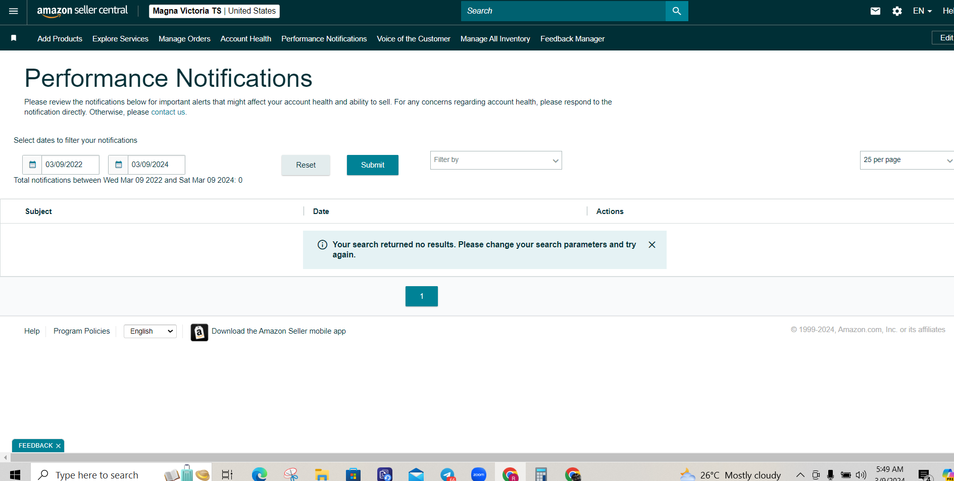
Task: Open the Help footer link
Action: pyautogui.click(x=32, y=331)
